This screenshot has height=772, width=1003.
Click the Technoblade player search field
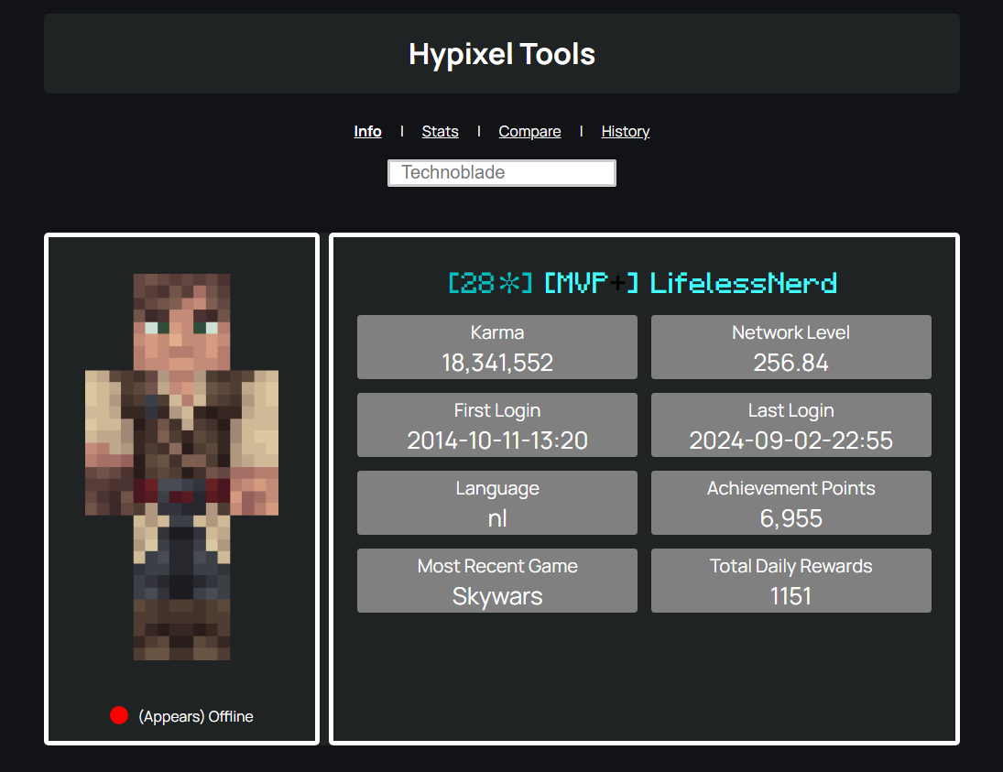(502, 173)
